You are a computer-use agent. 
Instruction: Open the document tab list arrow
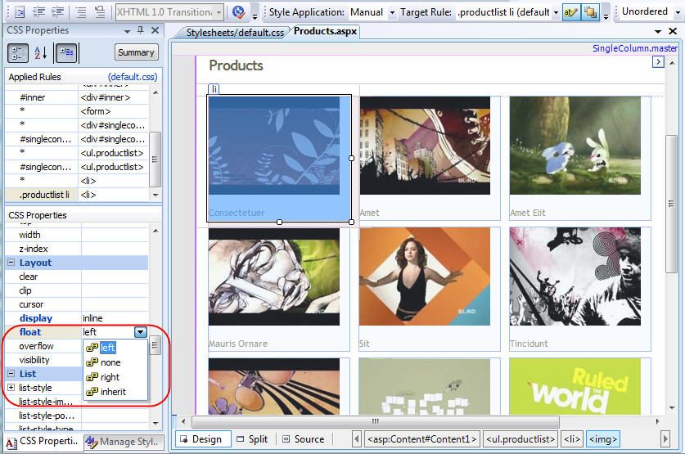coord(658,31)
